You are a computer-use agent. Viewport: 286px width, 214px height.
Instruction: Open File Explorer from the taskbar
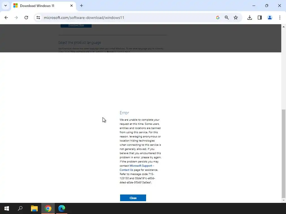click(34, 208)
